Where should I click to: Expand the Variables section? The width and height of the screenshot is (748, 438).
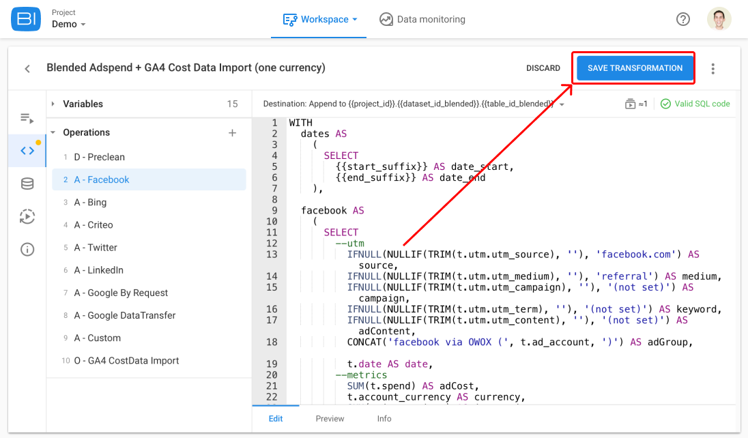(x=53, y=104)
